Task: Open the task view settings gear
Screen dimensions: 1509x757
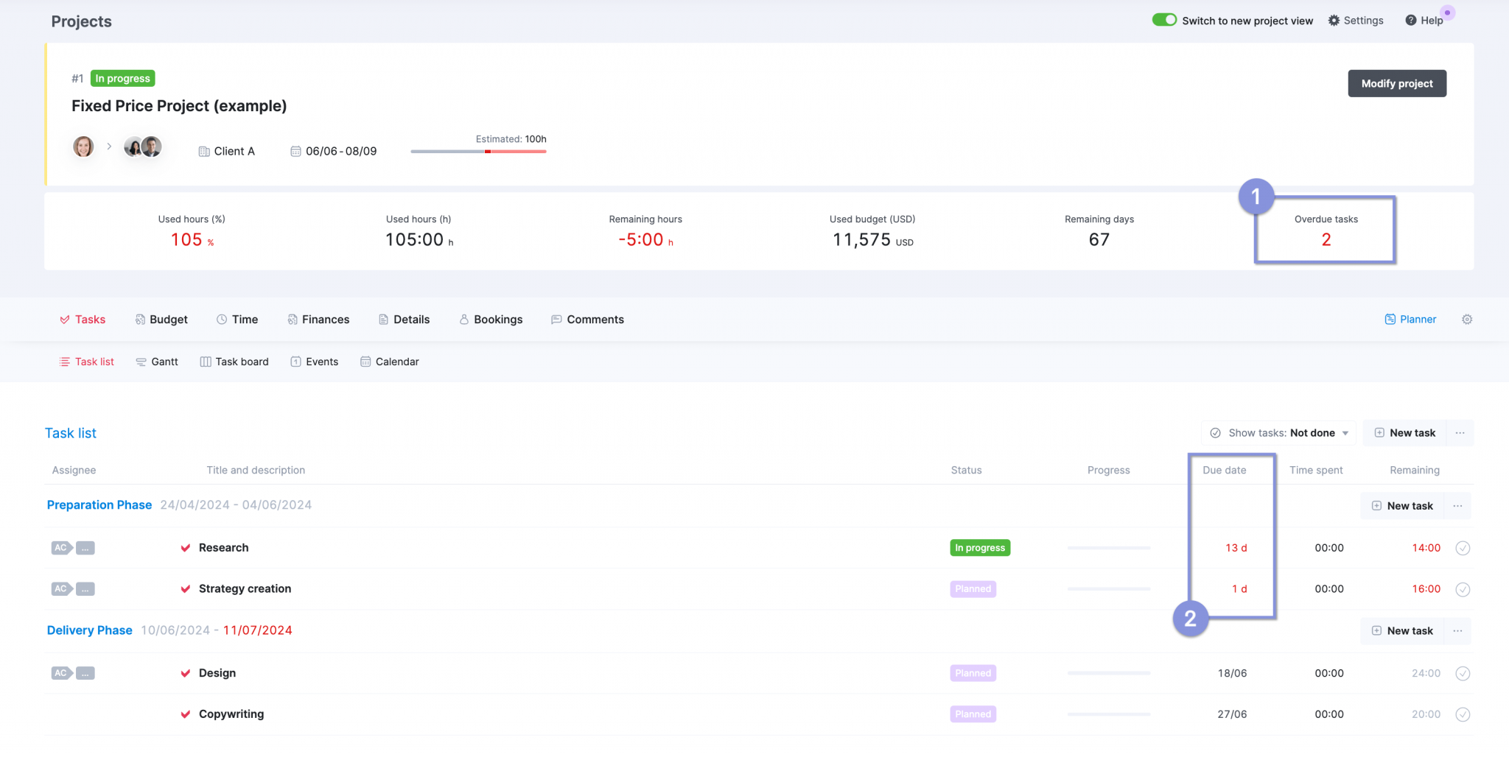Action: (x=1467, y=319)
